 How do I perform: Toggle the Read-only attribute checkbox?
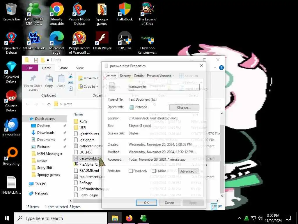pos(131,171)
